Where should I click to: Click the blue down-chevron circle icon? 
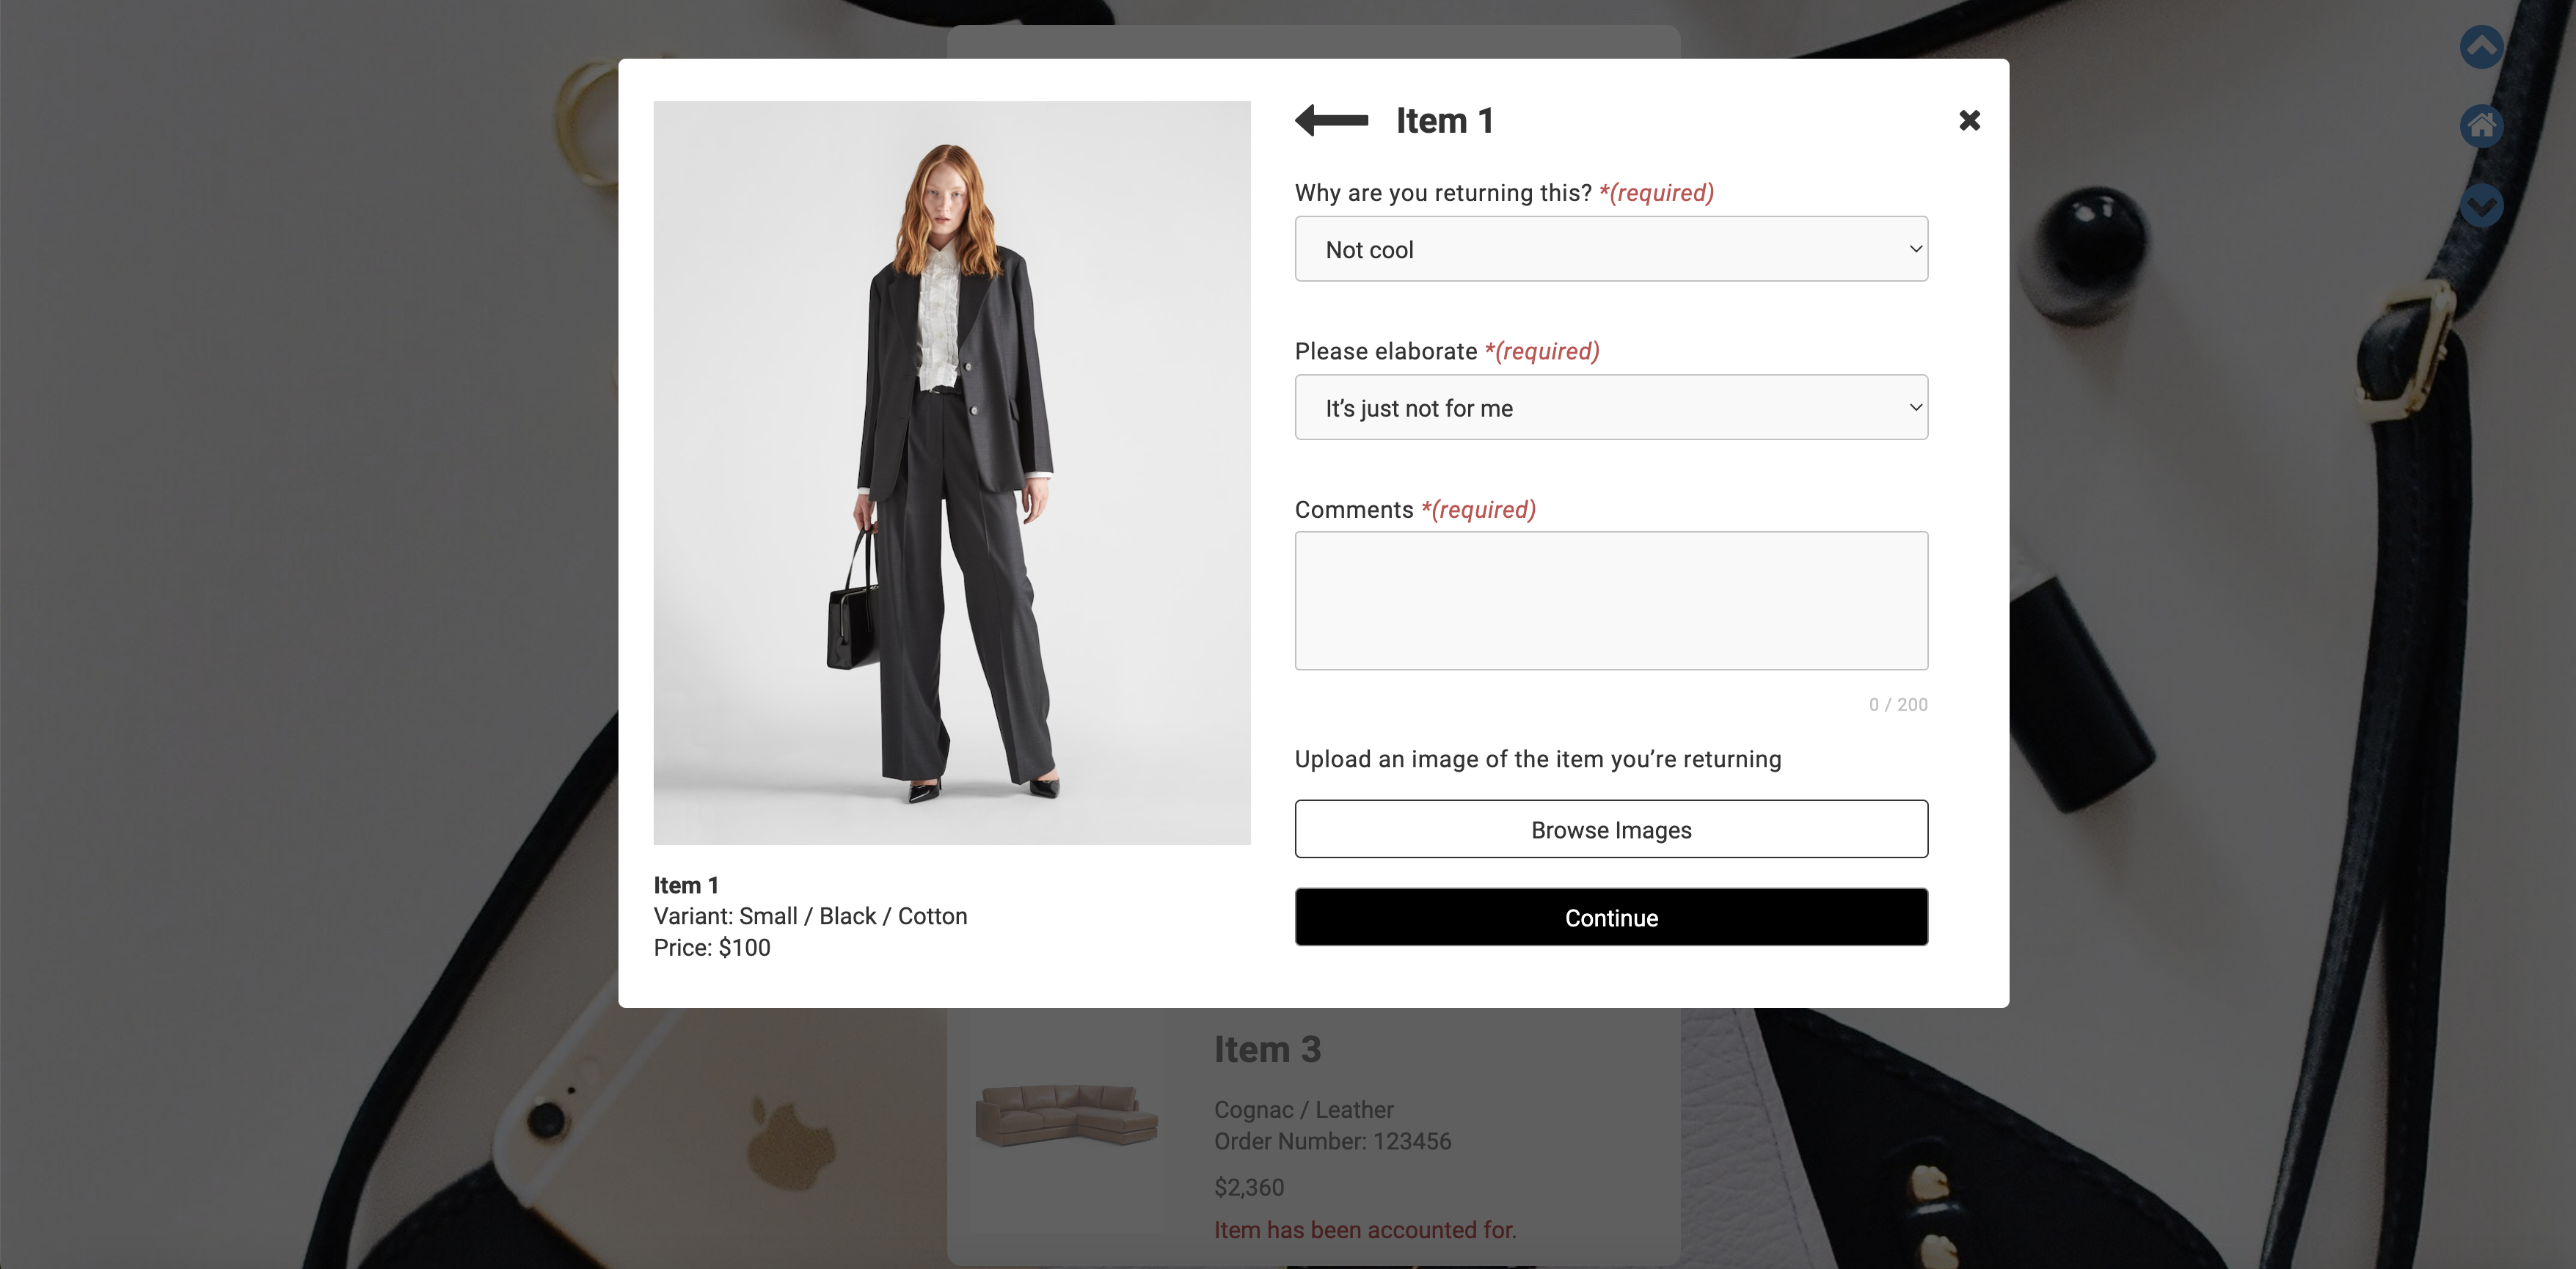click(2481, 206)
